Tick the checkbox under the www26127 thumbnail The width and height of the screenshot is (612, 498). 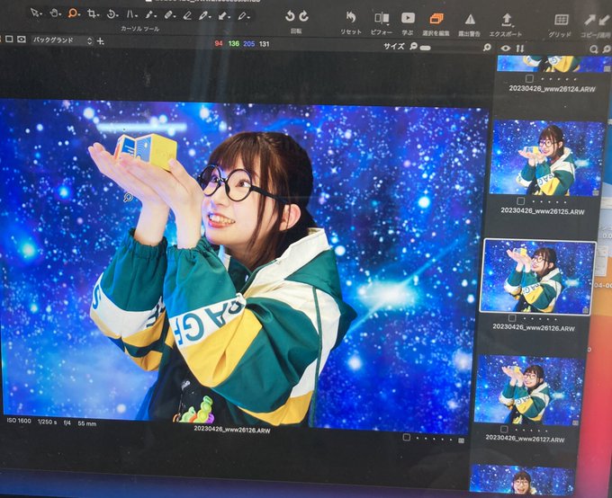[x=504, y=429]
